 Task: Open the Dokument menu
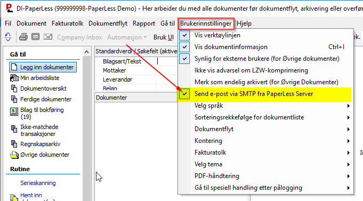coord(31,23)
